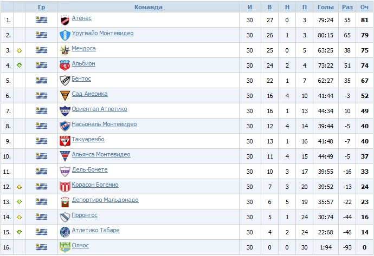Sort table by Команда column header
Screen dimensions: 374x256
148,7
